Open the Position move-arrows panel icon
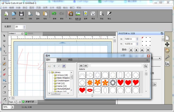 pos(167,44)
